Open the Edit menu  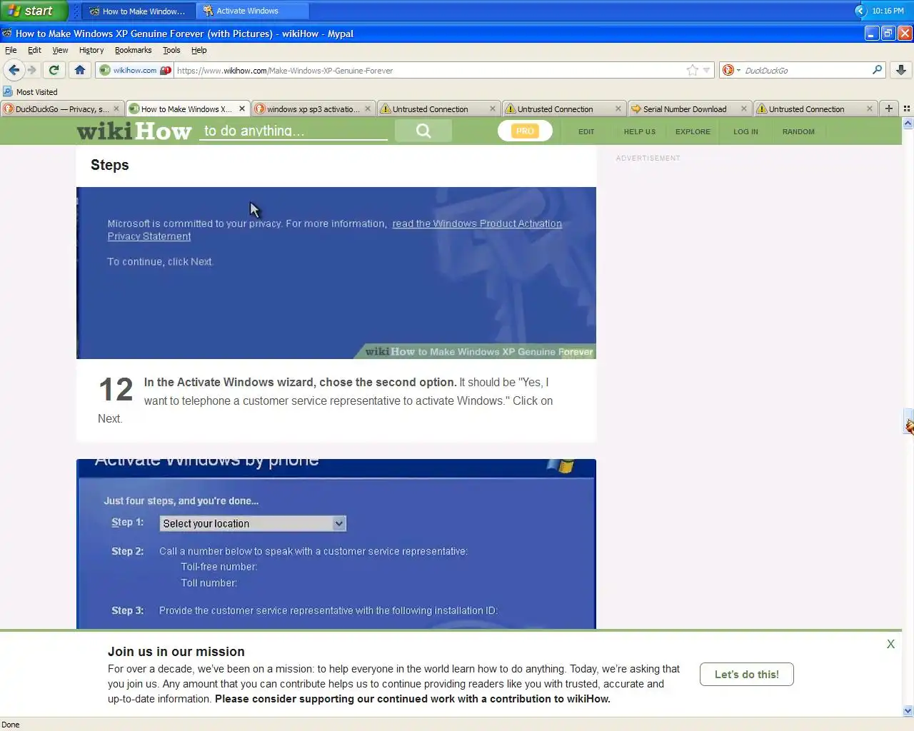point(34,50)
